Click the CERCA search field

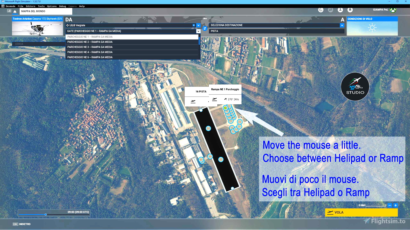[x=39, y=44]
